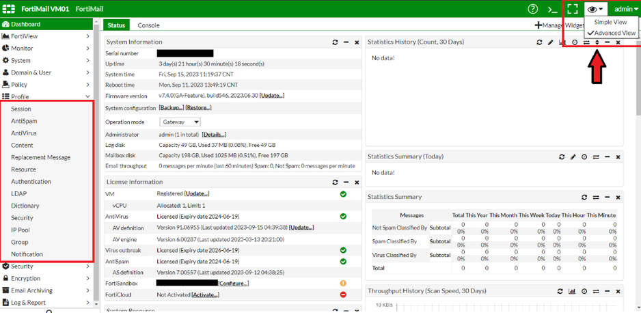Refresh the License Information widget
Image resolution: width=641 pixels, height=313 pixels.
336,182
